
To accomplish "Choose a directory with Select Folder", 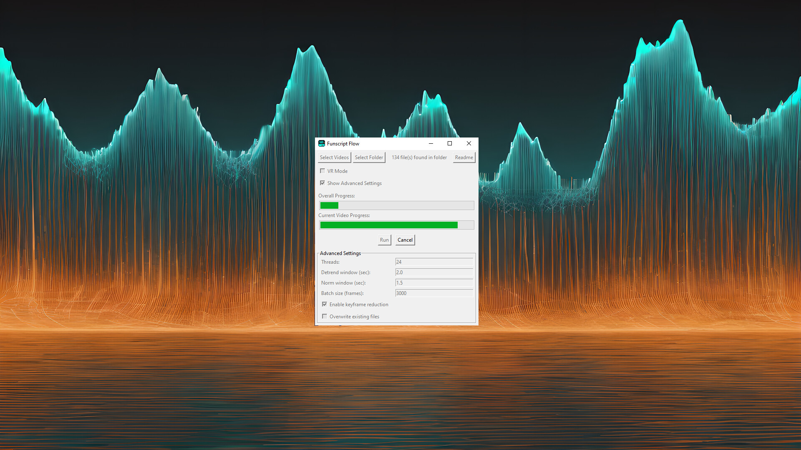I will click(x=369, y=157).
